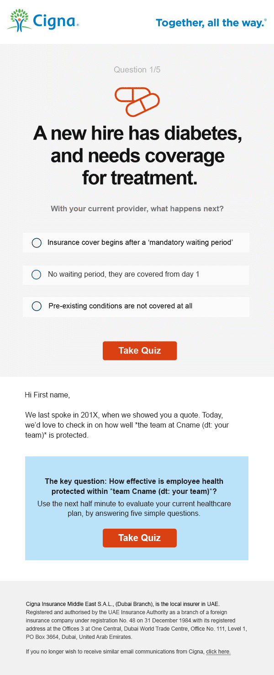Click 'The key question' bold heading
This screenshot has width=274, height=675.
tap(134, 486)
